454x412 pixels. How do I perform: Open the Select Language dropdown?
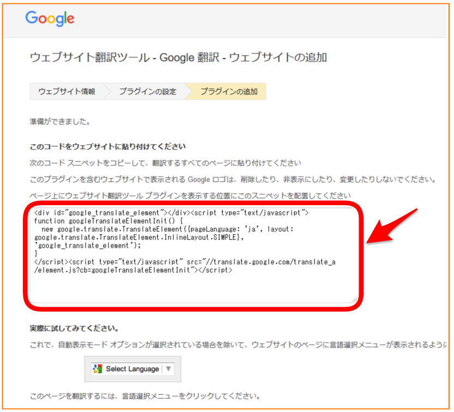[x=132, y=369]
